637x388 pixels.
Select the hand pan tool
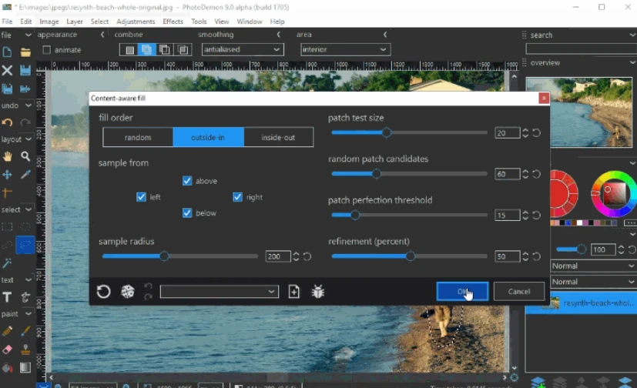(x=8, y=156)
